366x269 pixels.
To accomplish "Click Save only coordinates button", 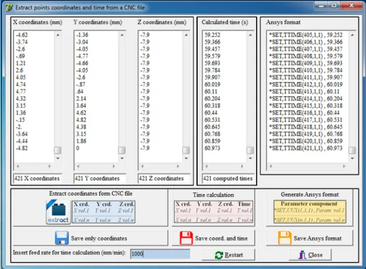I will tap(91, 238).
